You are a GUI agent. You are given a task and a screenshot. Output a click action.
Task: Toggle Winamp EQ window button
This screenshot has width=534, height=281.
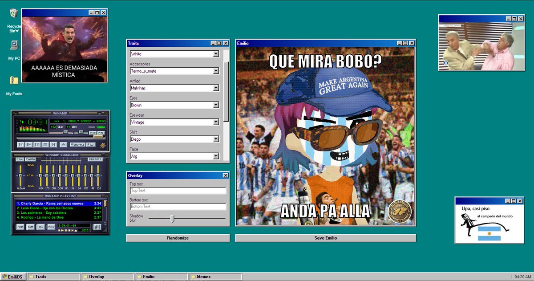click(93, 133)
